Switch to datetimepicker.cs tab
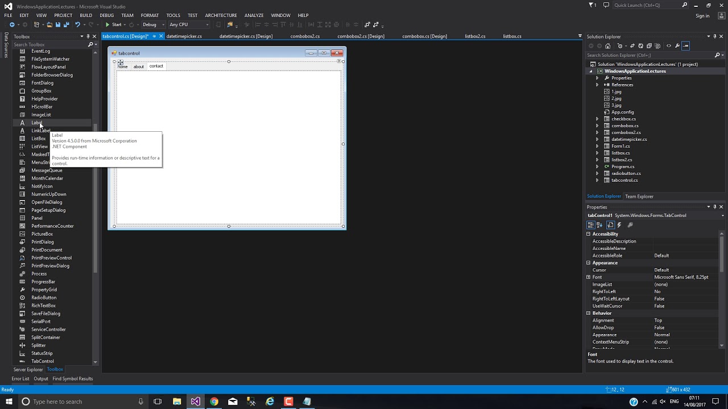The image size is (728, 409). click(x=184, y=36)
